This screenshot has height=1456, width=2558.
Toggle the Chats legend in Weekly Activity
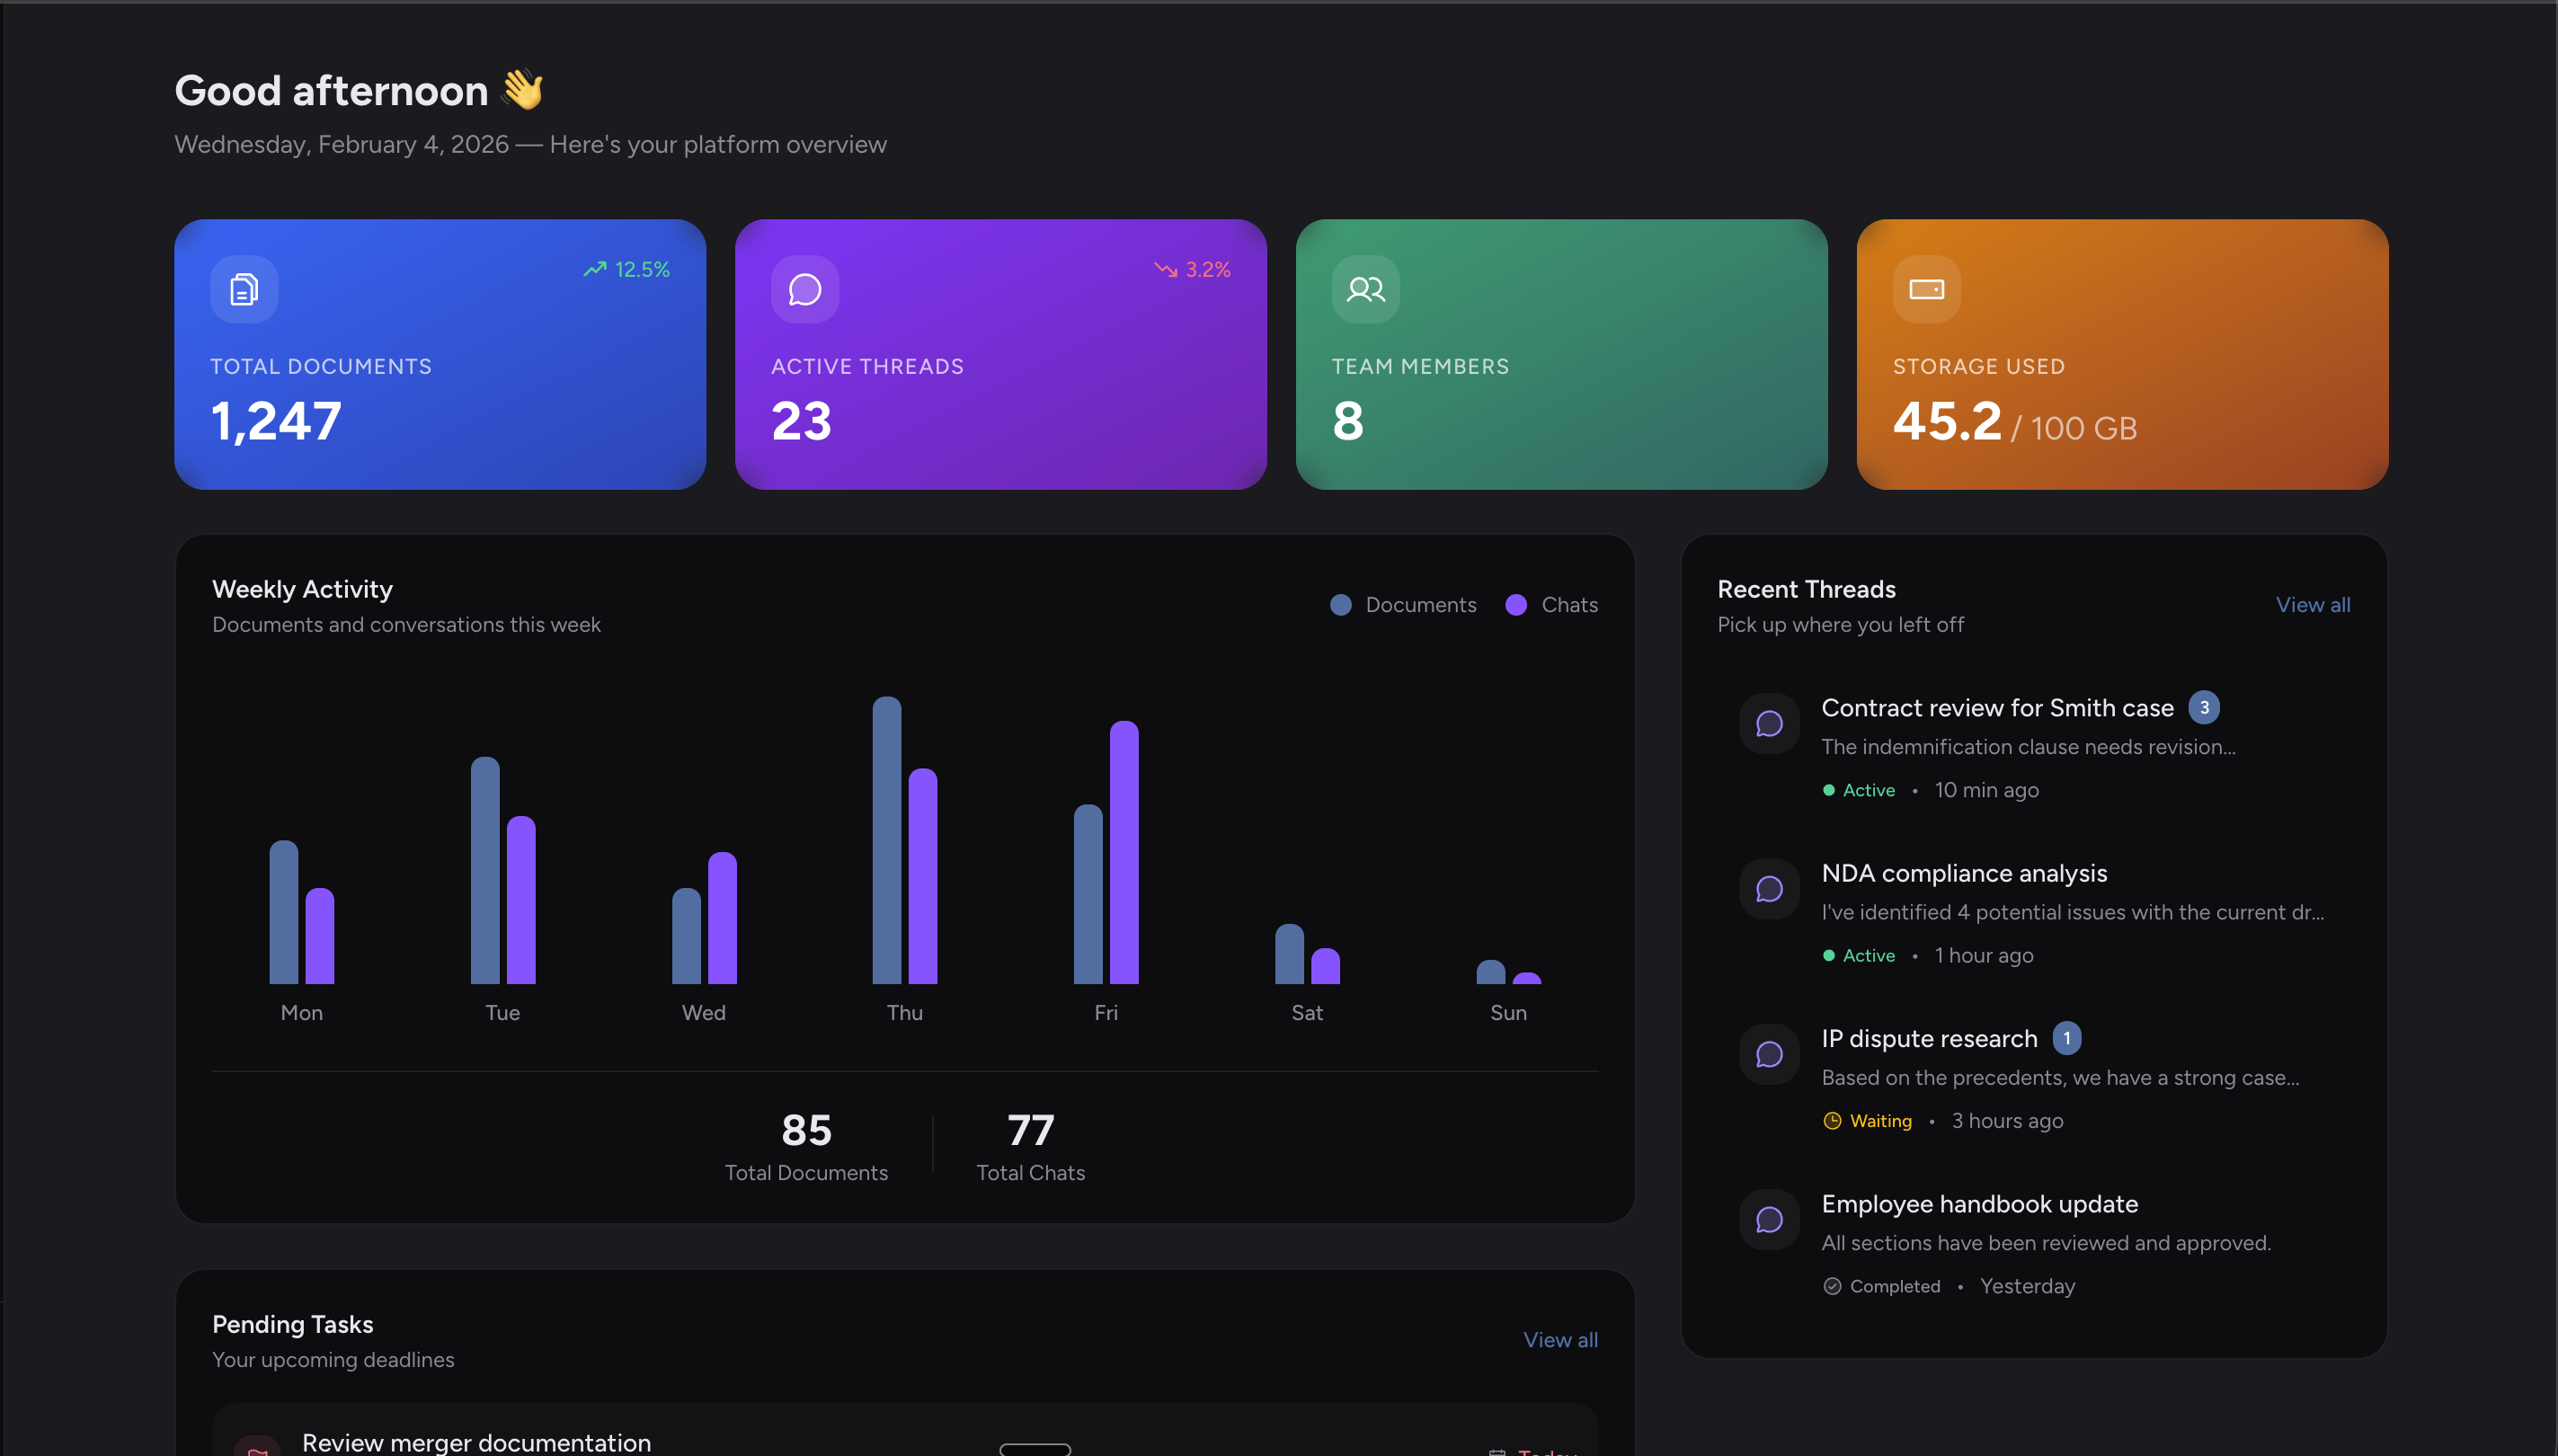point(1551,605)
